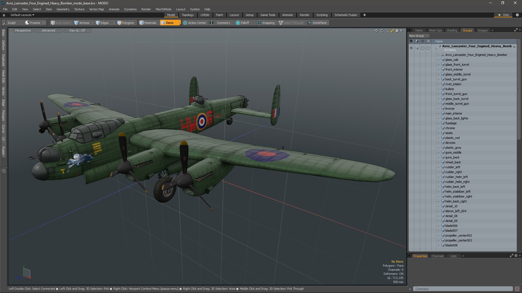
Task: Click the viewport zoom magnifier icon
Action: click(x=387, y=31)
